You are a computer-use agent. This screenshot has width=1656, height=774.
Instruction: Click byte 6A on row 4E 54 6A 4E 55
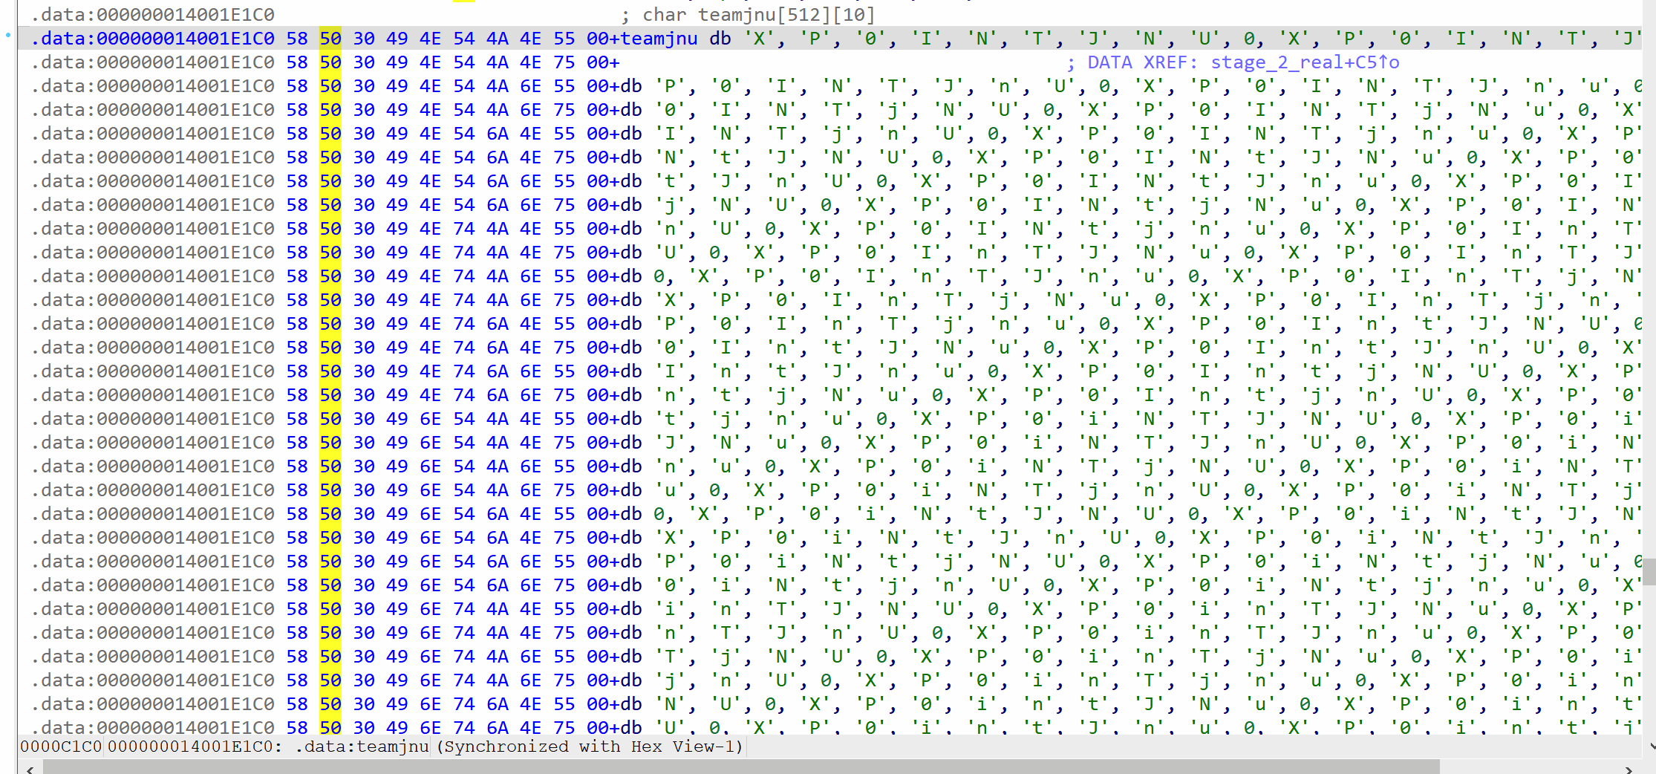(497, 134)
